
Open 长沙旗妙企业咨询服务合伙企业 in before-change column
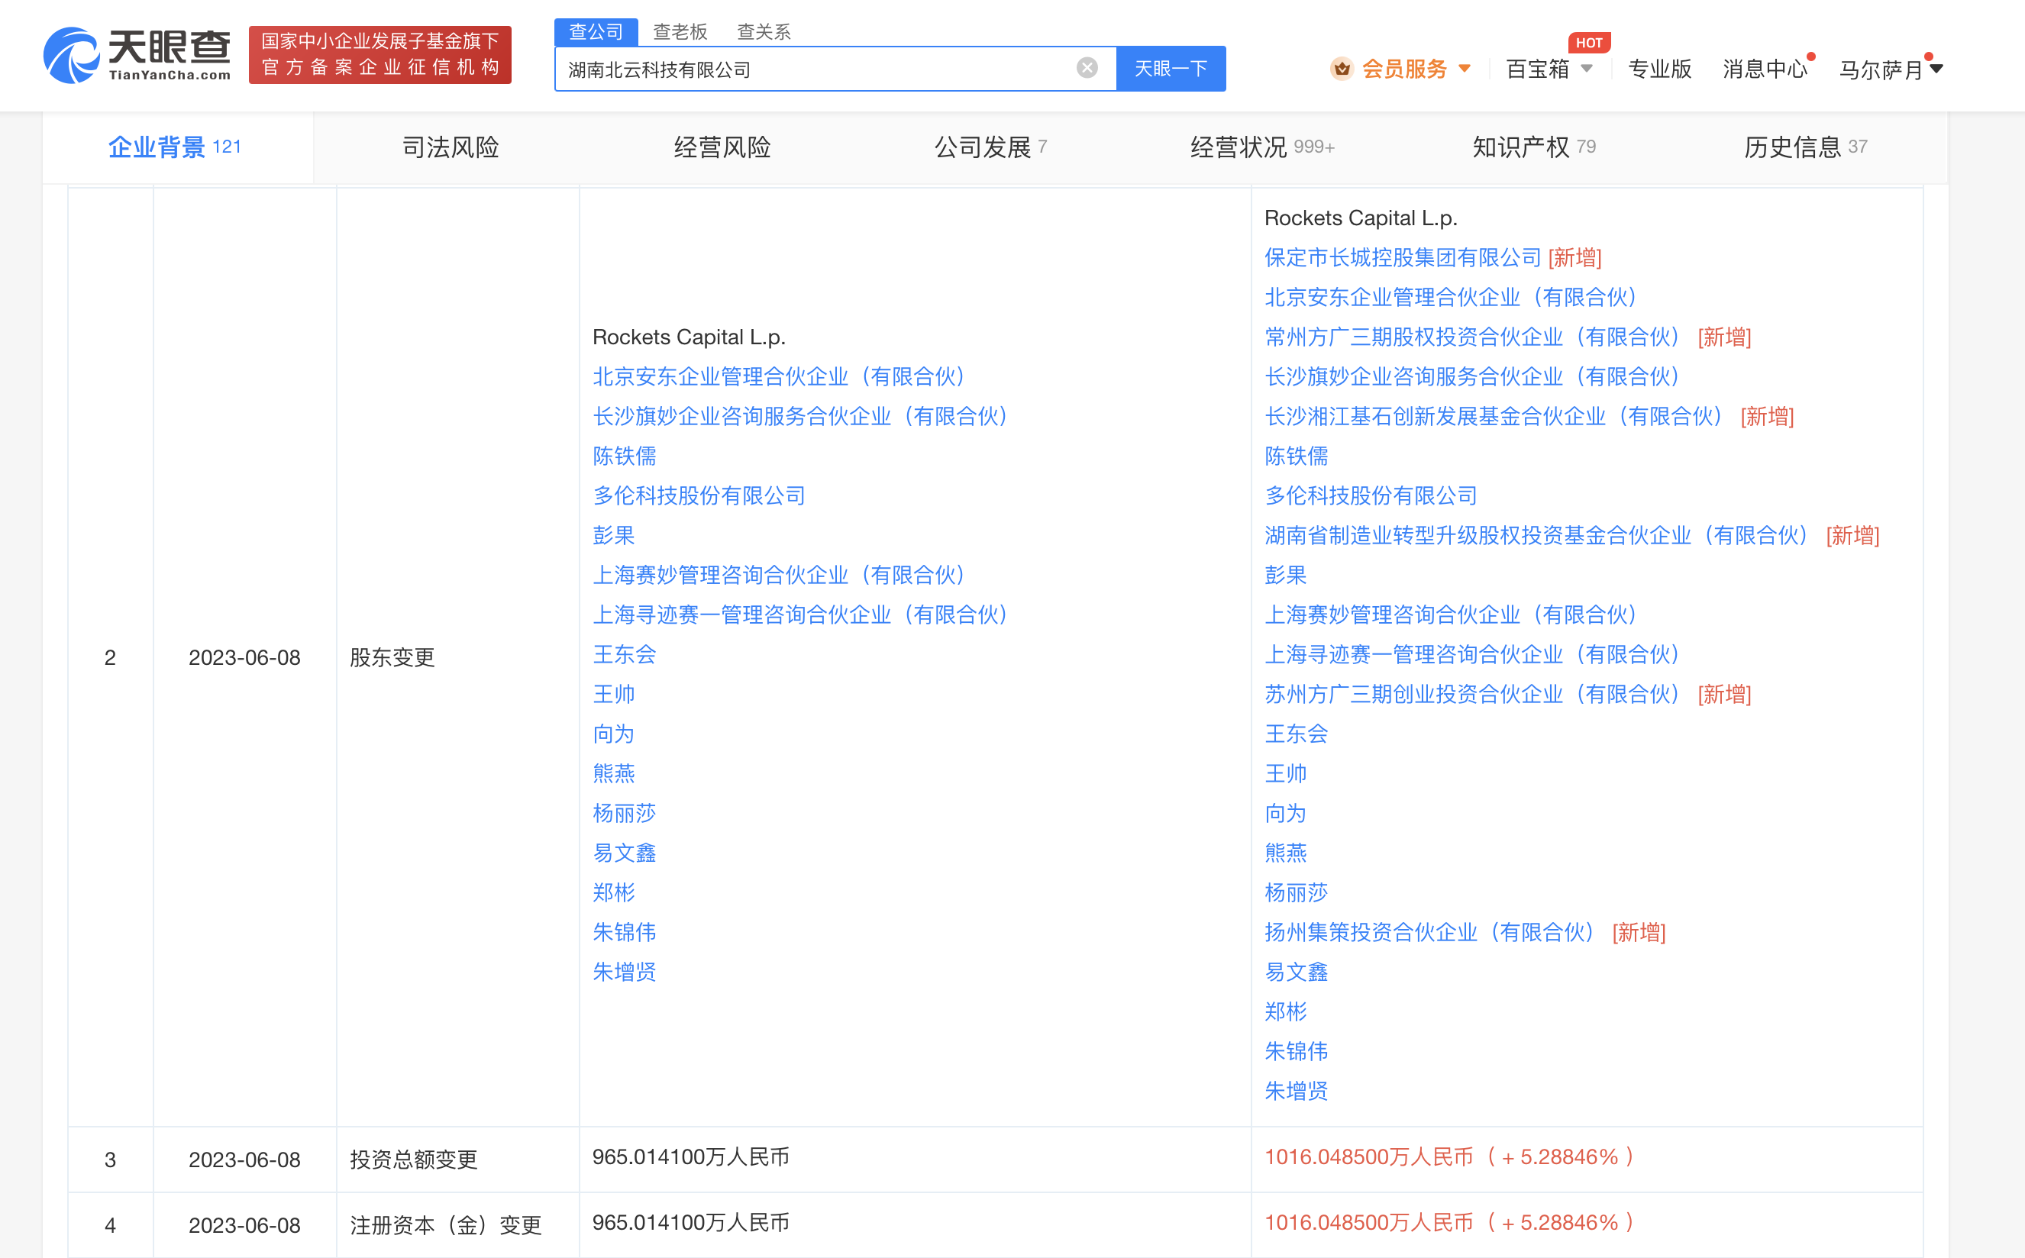point(803,416)
